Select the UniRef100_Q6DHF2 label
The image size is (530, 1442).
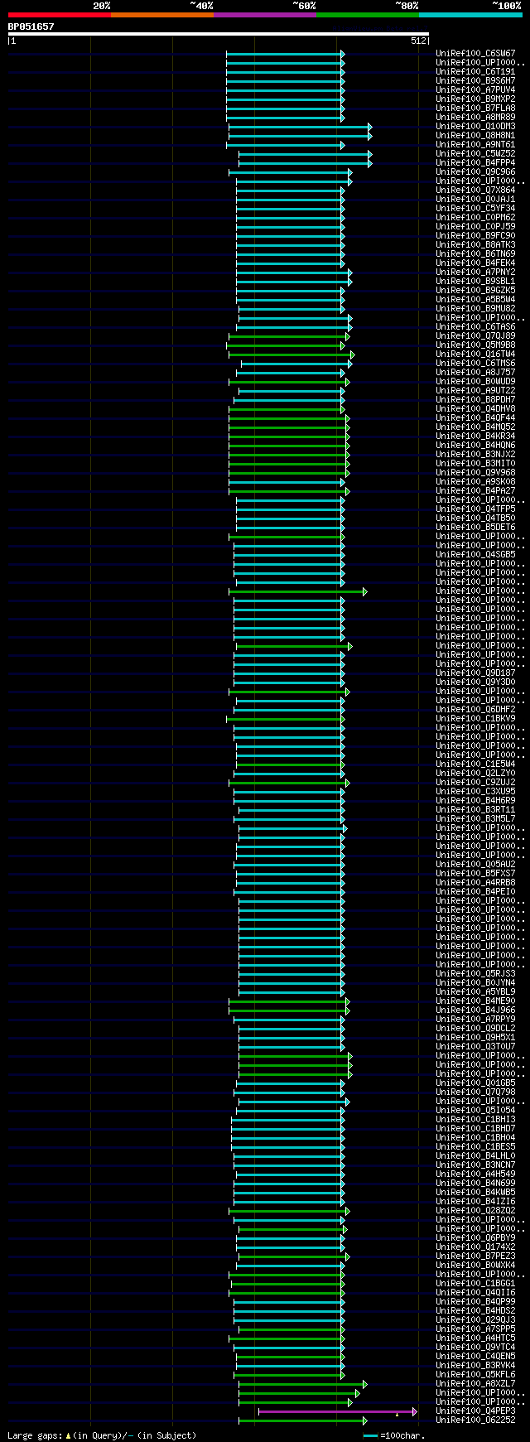pos(475,710)
